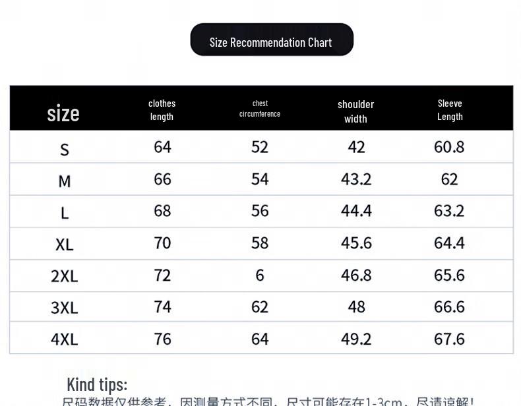Select the XL clothes length value 70

(162, 243)
